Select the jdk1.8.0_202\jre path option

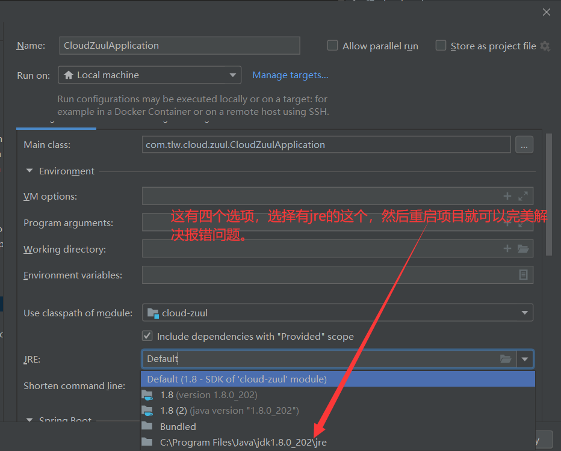click(x=338, y=442)
